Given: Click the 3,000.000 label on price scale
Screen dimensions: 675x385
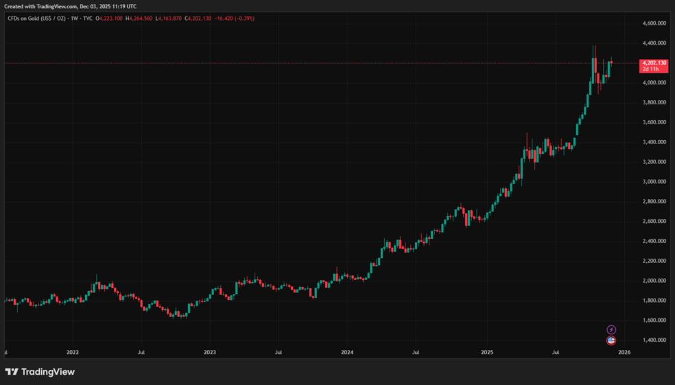Looking at the screenshot, I should (653, 182).
